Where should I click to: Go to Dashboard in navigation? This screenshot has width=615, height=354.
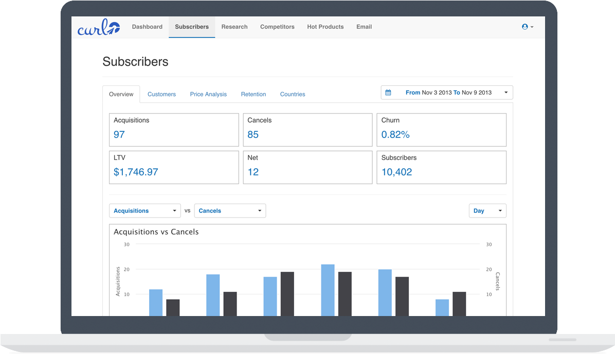(x=147, y=27)
